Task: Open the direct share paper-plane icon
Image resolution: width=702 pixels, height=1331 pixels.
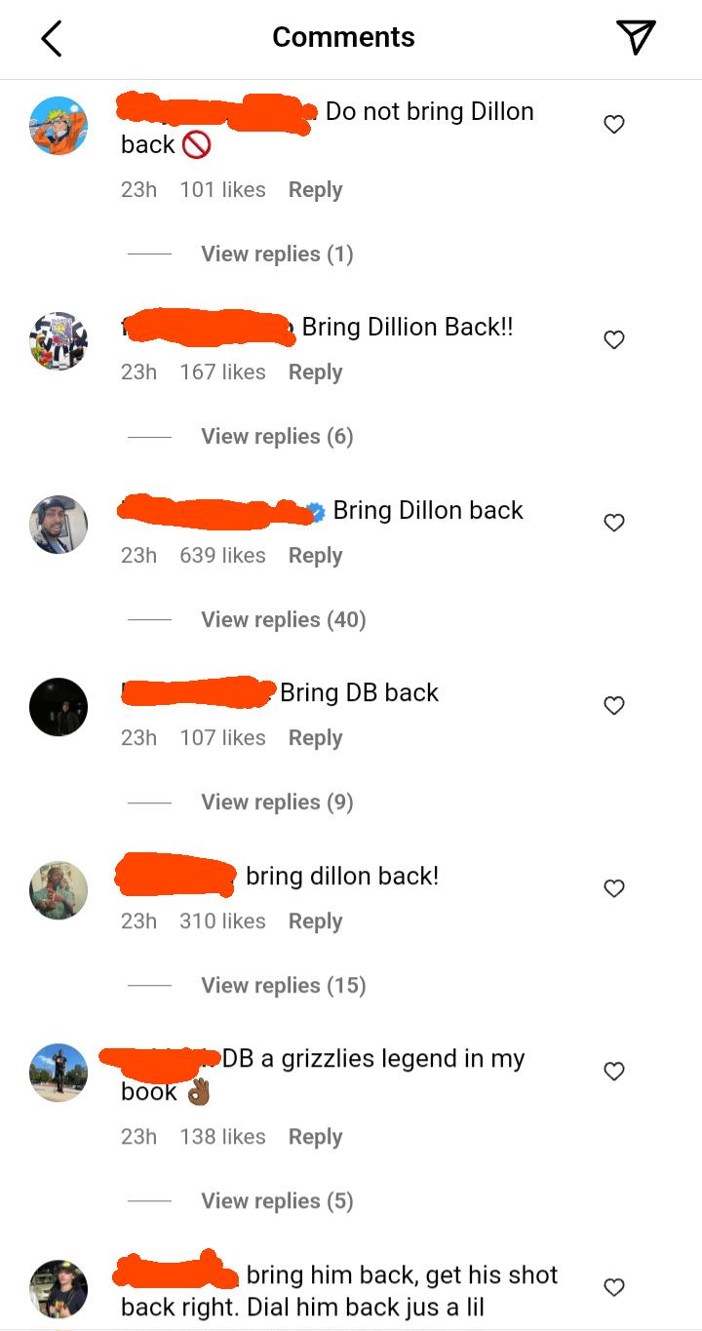Action: tap(636, 37)
